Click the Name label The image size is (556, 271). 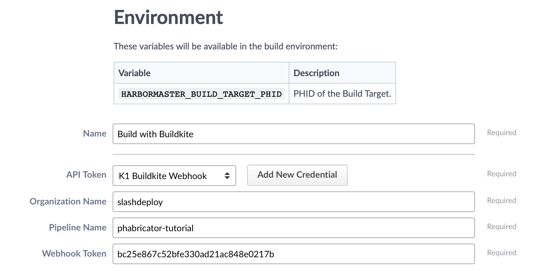tap(94, 133)
